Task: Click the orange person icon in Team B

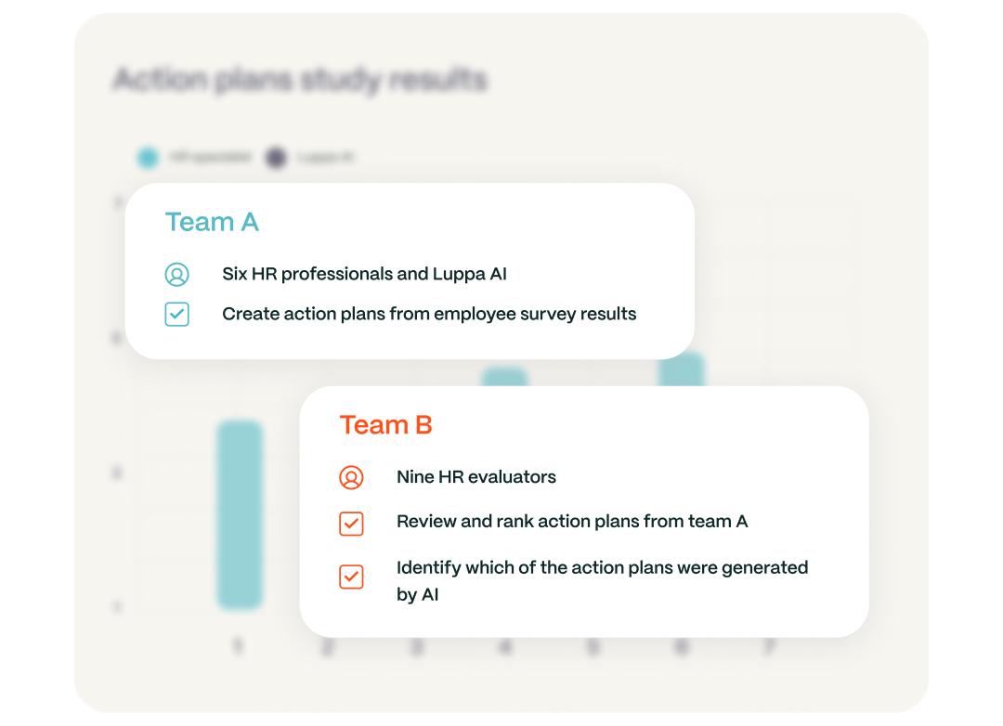Action: tap(351, 477)
